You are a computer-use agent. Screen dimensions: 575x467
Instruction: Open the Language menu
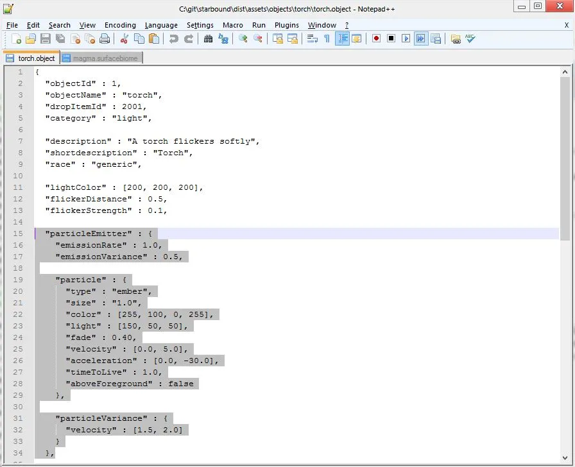point(161,25)
